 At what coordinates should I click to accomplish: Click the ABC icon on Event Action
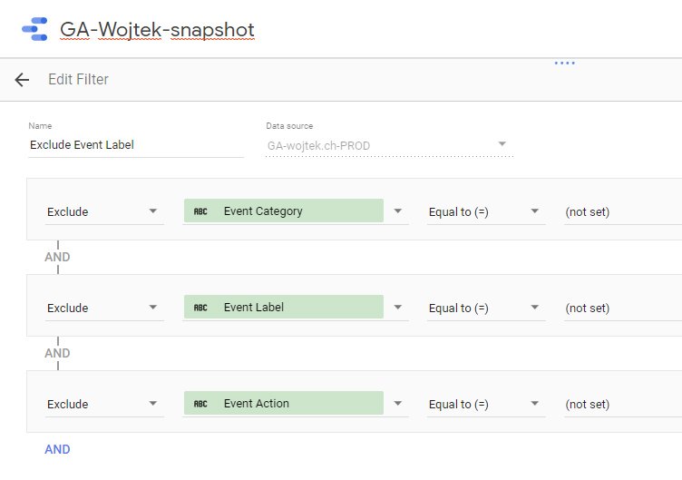tap(200, 404)
